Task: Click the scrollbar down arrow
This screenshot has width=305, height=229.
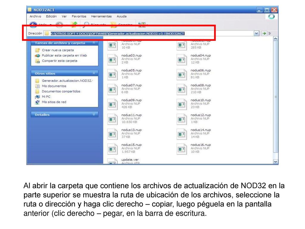Action: click(x=276, y=161)
